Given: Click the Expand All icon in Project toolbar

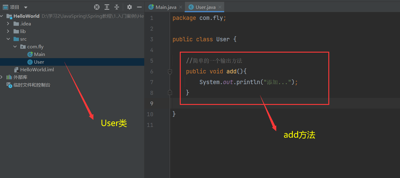Looking at the screenshot, I should point(107,7).
